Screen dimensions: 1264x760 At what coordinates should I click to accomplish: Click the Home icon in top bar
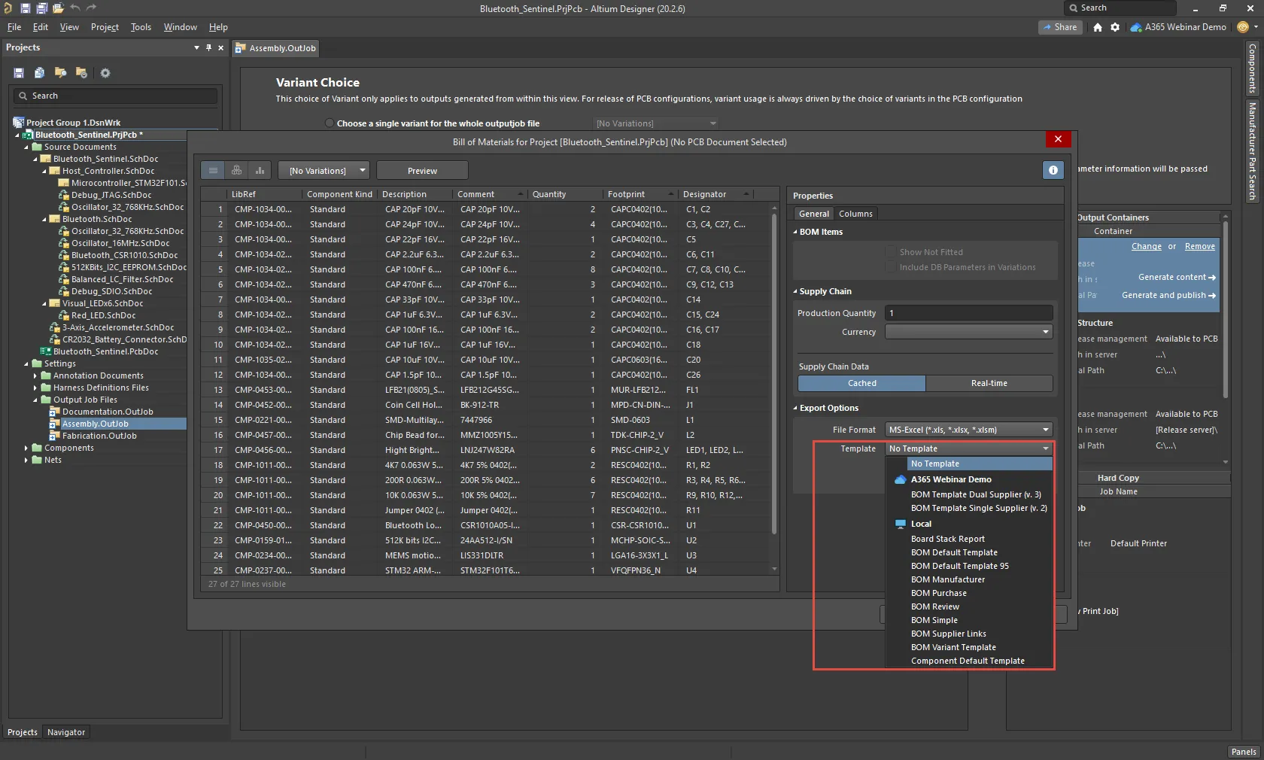tap(1098, 27)
